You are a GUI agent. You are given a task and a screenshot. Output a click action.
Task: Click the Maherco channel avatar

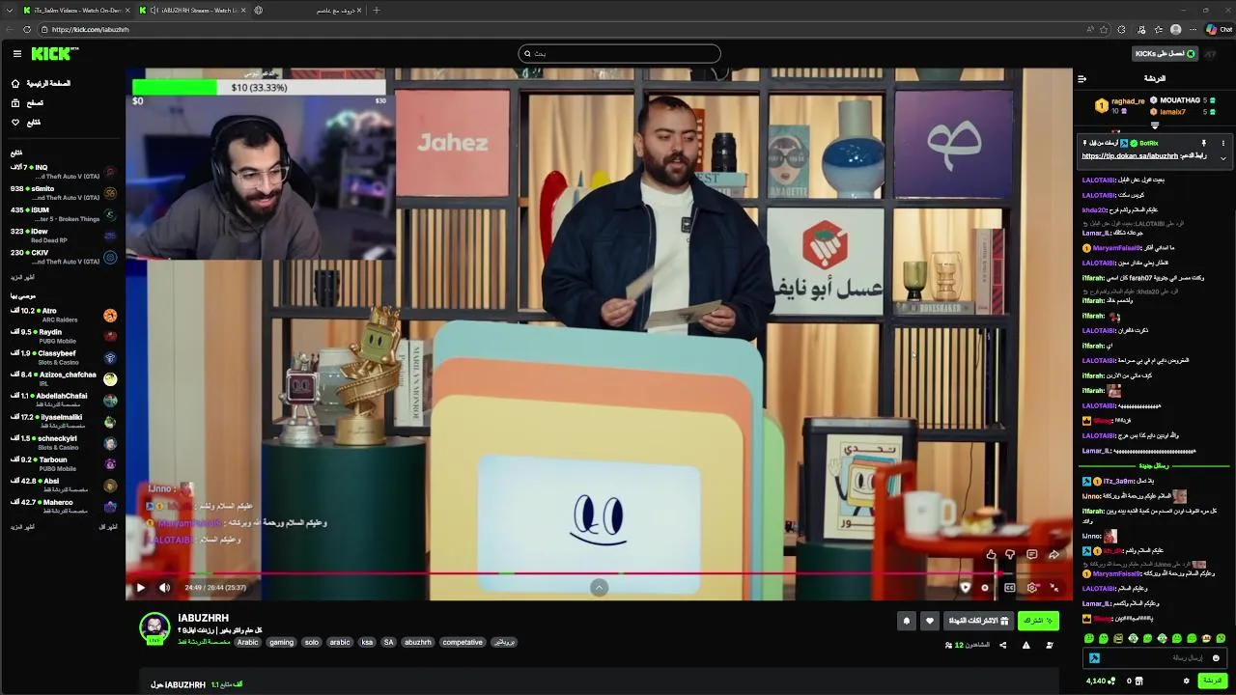[x=110, y=507]
